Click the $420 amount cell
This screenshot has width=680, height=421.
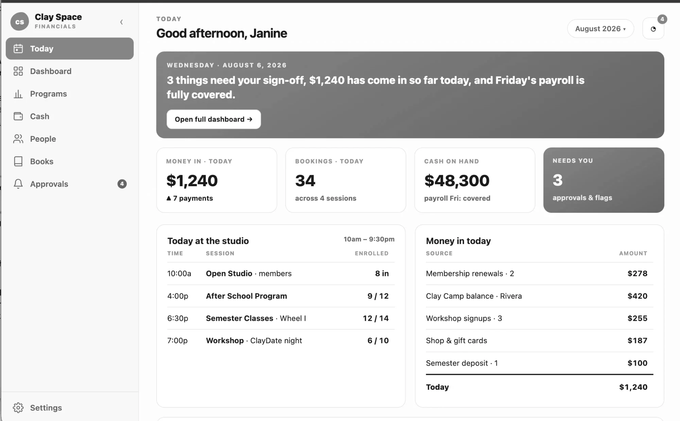[637, 296]
